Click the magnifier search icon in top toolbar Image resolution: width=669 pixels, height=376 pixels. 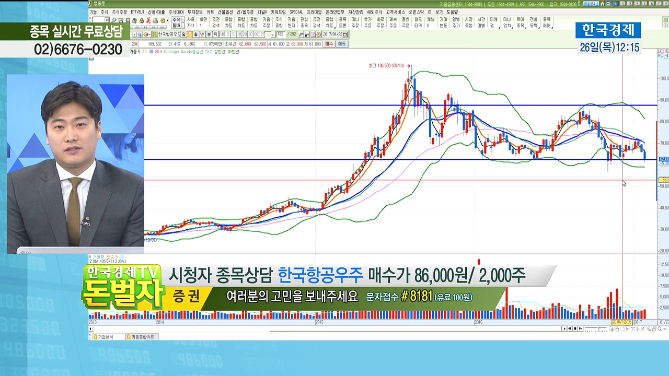[114, 20]
